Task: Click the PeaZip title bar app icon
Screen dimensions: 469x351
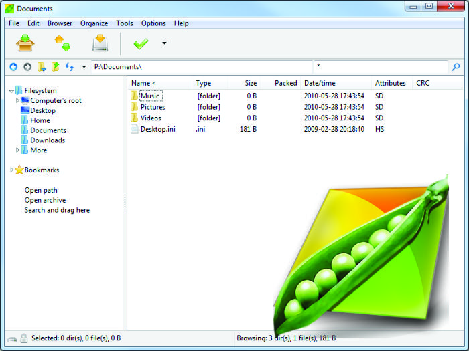Action: click(9, 9)
